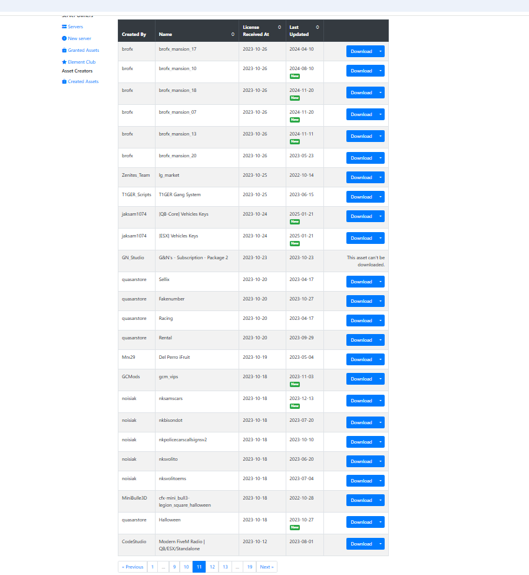Expand download options for brofx_mansion_07
Screen dimensions: 529x575
(x=380, y=114)
